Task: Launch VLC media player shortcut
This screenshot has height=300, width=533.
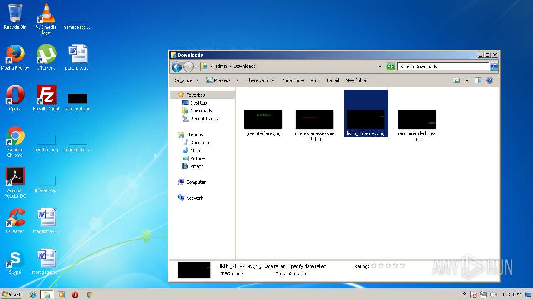Action: pyautogui.click(x=46, y=19)
